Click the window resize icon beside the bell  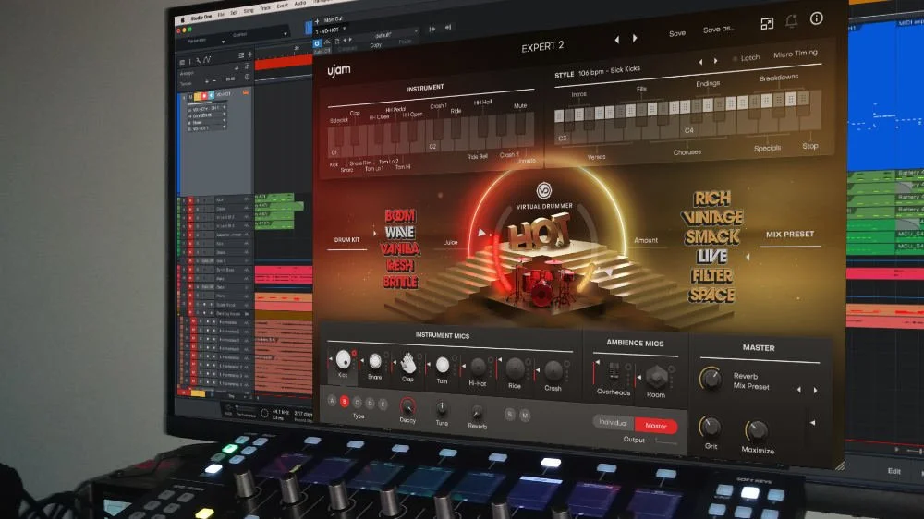(x=767, y=24)
